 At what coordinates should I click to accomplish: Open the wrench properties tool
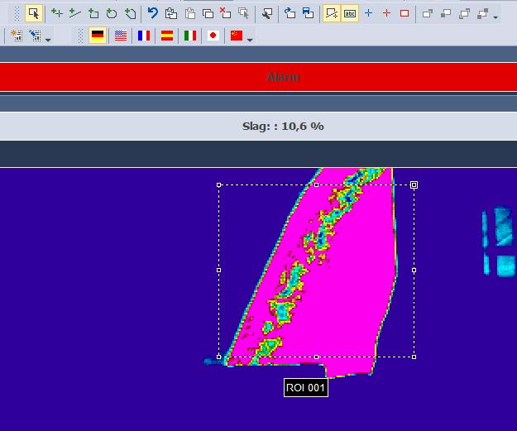267,13
